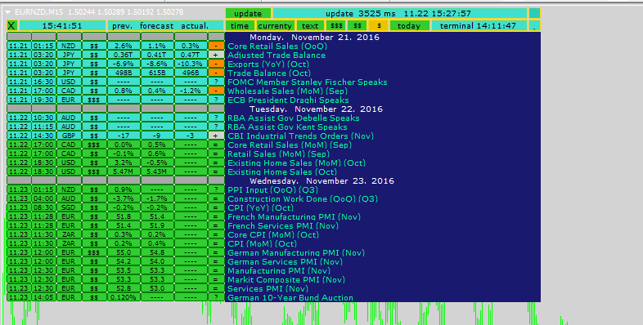Click the plus indicator for CBI Industrial Trends
This screenshot has height=325, width=643.
pos(216,136)
